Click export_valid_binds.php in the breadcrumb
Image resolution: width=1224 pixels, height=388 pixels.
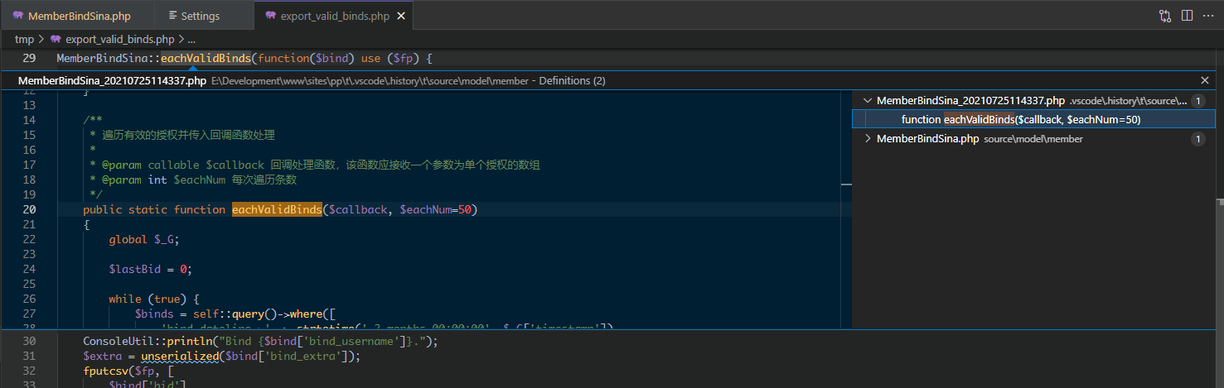pyautogui.click(x=119, y=39)
